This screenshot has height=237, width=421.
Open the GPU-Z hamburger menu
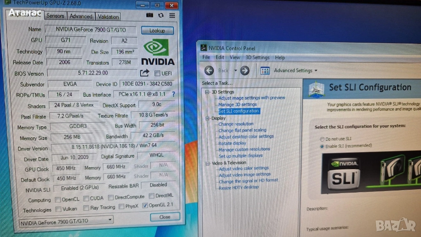click(172, 15)
